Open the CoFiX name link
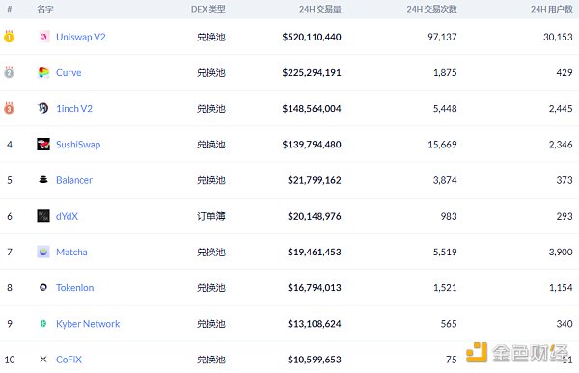579x373 pixels. click(x=69, y=360)
